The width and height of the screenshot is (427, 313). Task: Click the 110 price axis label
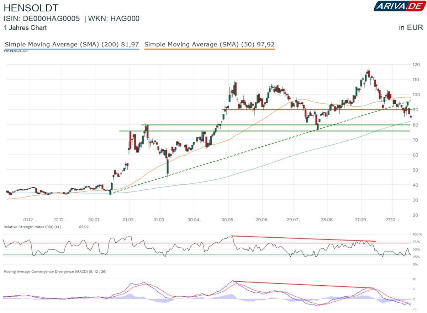point(417,80)
